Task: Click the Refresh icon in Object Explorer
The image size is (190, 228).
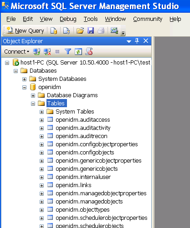Action: 78,52
